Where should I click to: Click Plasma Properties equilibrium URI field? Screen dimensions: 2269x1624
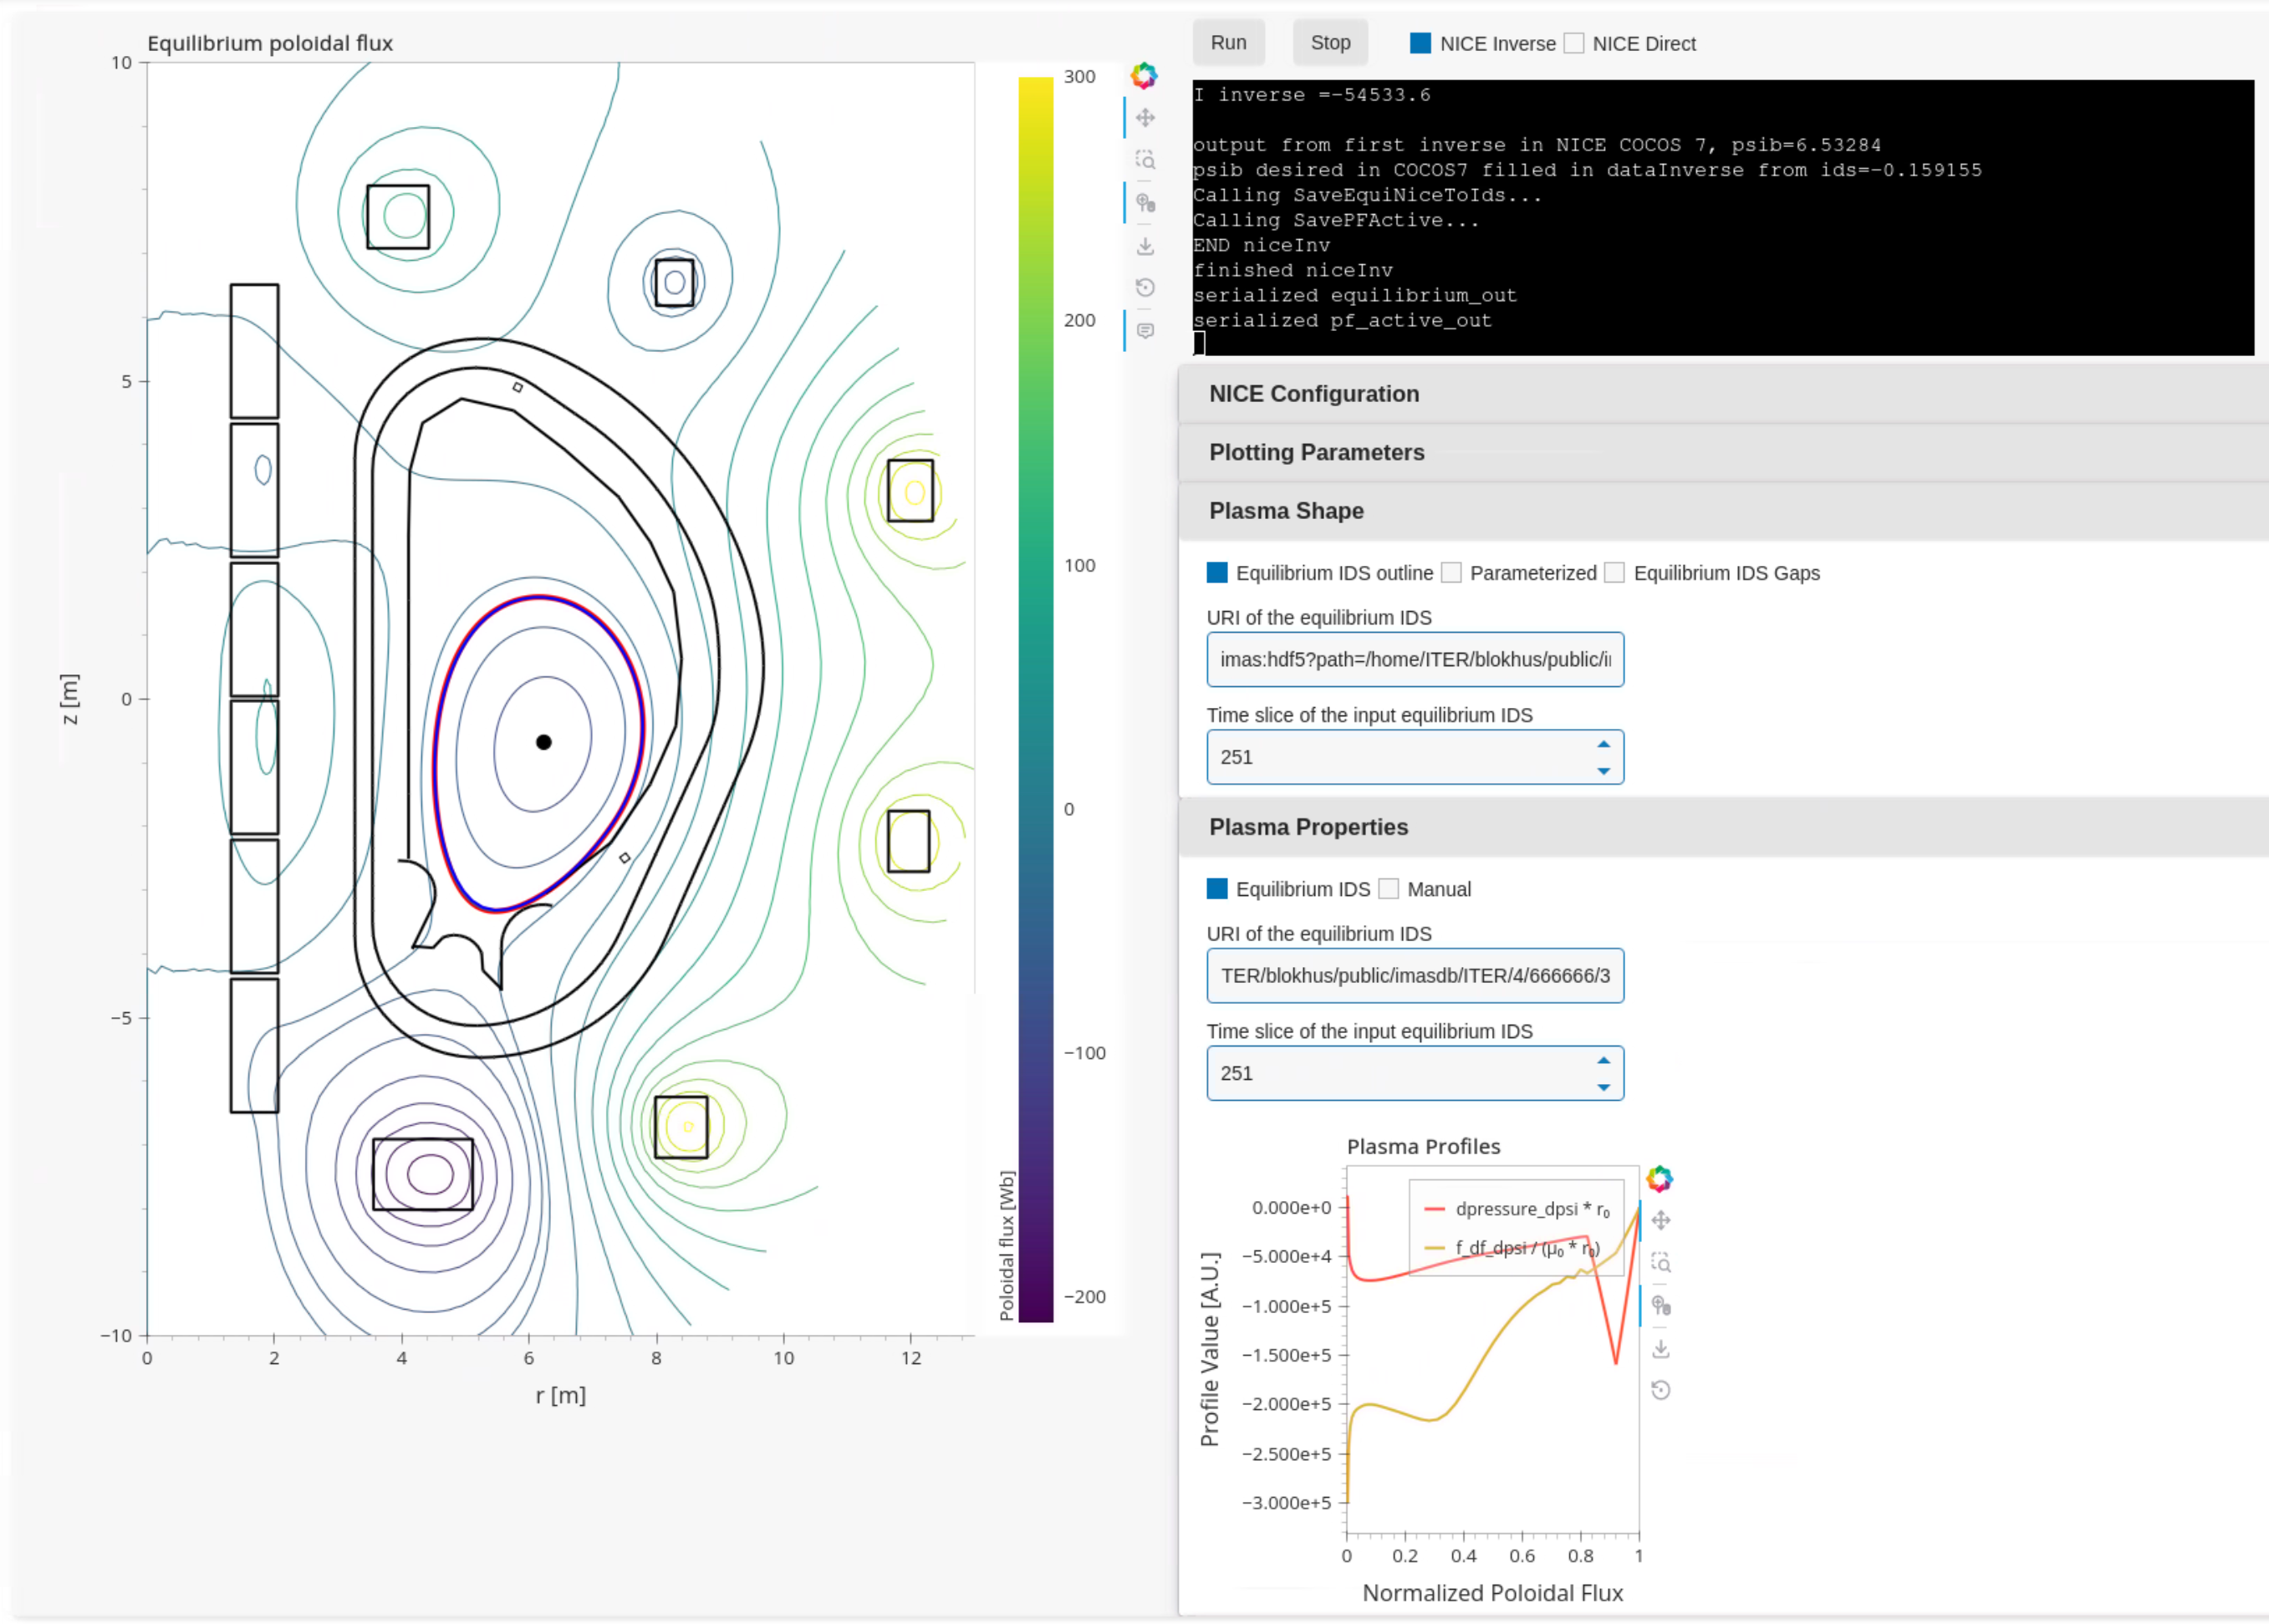coord(1415,975)
